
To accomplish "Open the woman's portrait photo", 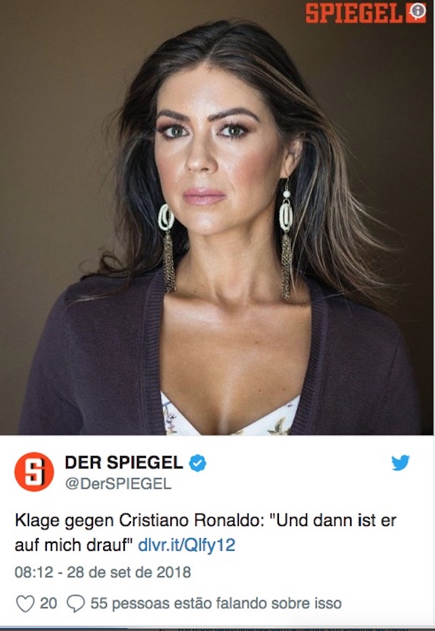I will (x=216, y=218).
